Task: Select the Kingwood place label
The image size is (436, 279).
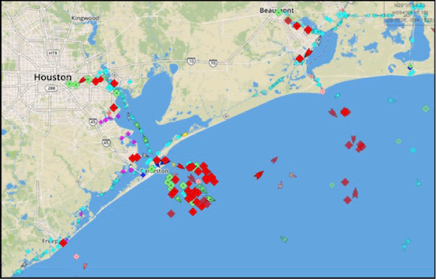Action: (85, 18)
